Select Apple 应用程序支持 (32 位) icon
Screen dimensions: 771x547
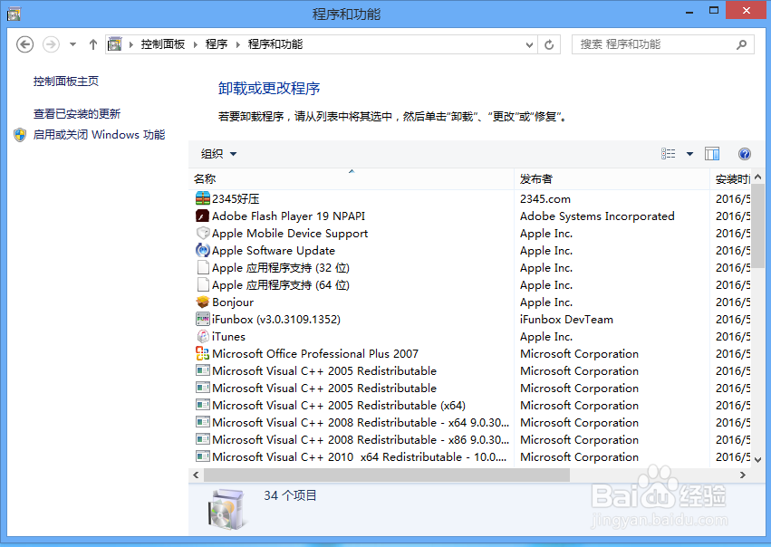pyautogui.click(x=203, y=267)
